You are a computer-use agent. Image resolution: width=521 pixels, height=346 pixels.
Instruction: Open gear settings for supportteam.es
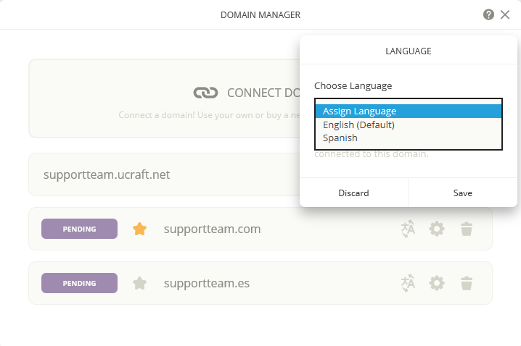point(436,283)
